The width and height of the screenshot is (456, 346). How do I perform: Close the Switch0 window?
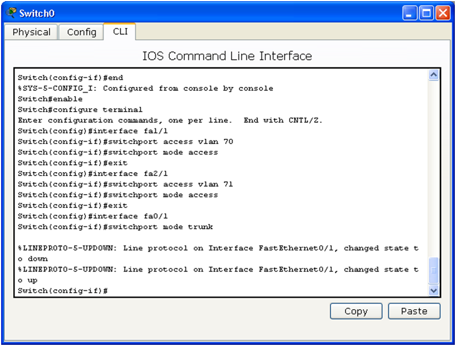click(443, 13)
